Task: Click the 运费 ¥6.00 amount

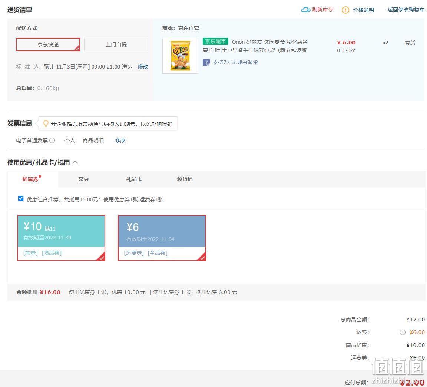Action: pyautogui.click(x=417, y=332)
